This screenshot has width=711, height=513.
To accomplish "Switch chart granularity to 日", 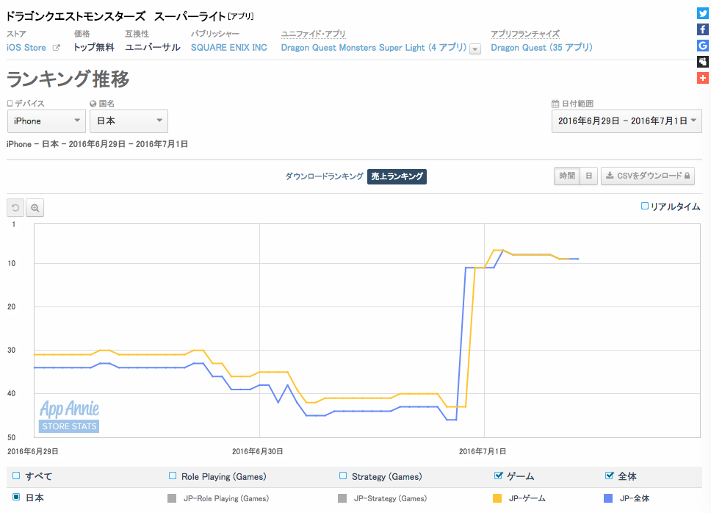I will pos(588,176).
